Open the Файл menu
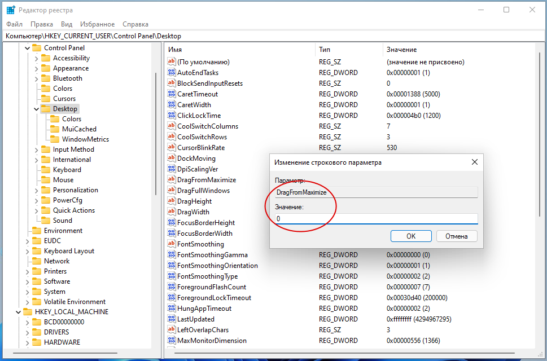Image resolution: width=547 pixels, height=361 pixels. 14,24
